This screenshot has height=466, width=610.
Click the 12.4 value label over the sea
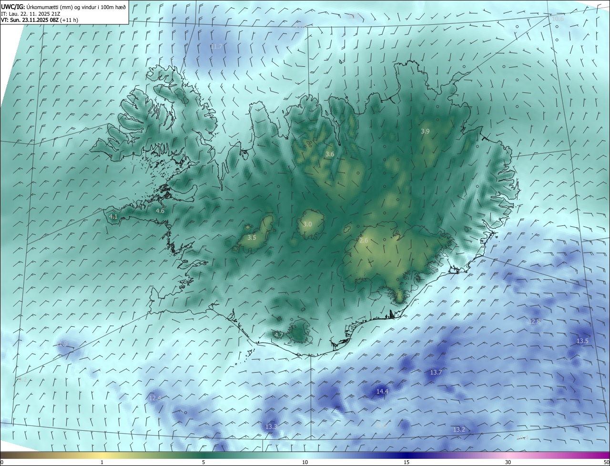[x=155, y=398]
